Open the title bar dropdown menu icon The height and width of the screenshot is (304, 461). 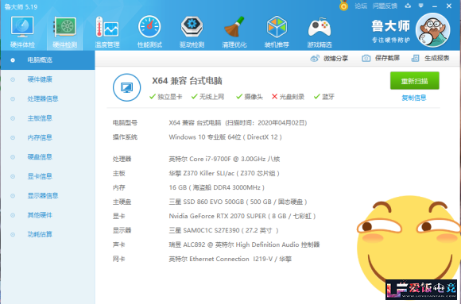pos(421,6)
